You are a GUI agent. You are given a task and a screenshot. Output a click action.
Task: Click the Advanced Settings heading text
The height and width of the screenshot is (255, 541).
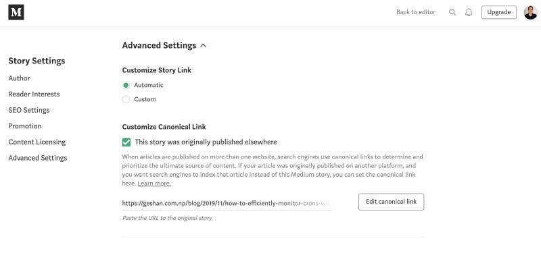[x=159, y=45]
